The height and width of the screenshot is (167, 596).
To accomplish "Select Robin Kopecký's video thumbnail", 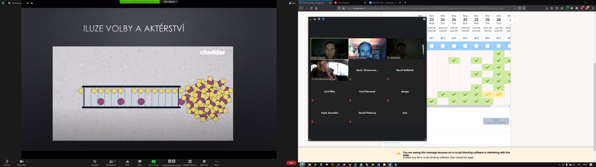I will pos(329,48).
